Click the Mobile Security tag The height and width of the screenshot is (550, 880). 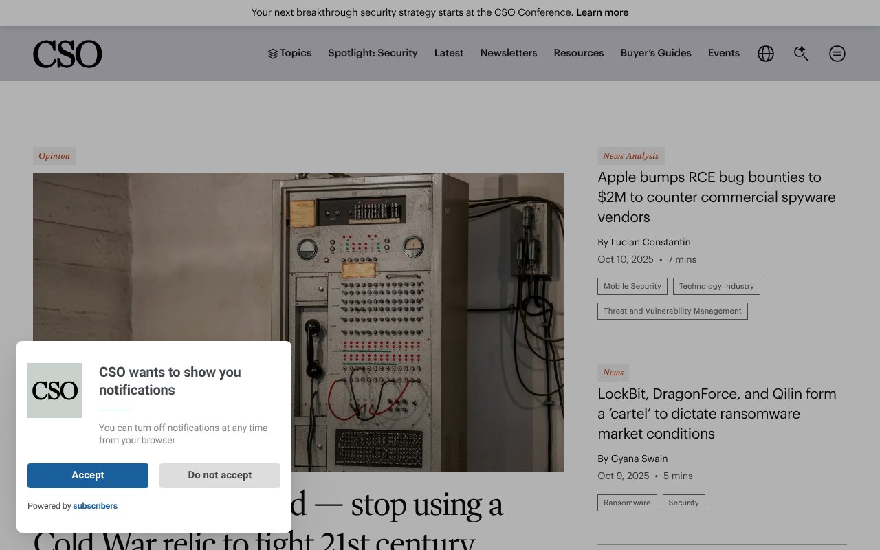(632, 286)
